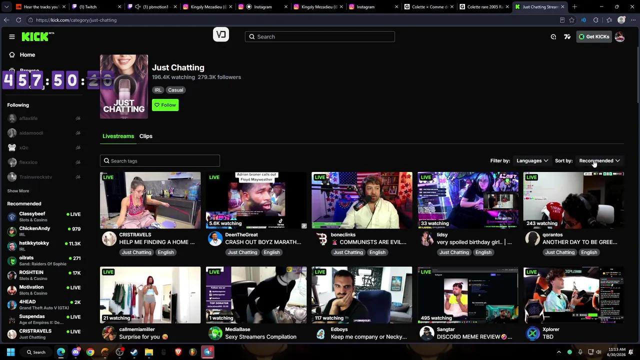Toggle notifications bell for Trainwreckstv
The image size is (640, 360).
click(78, 177)
